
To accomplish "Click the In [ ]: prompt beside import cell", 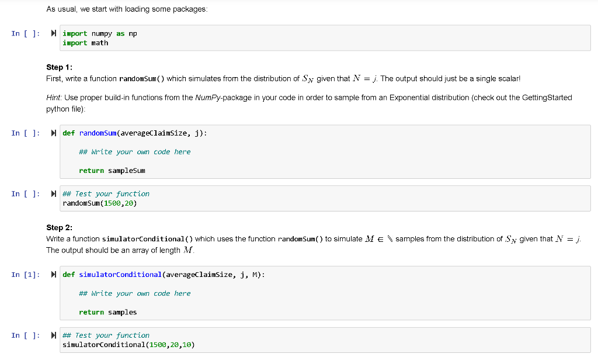I will click(x=26, y=33).
